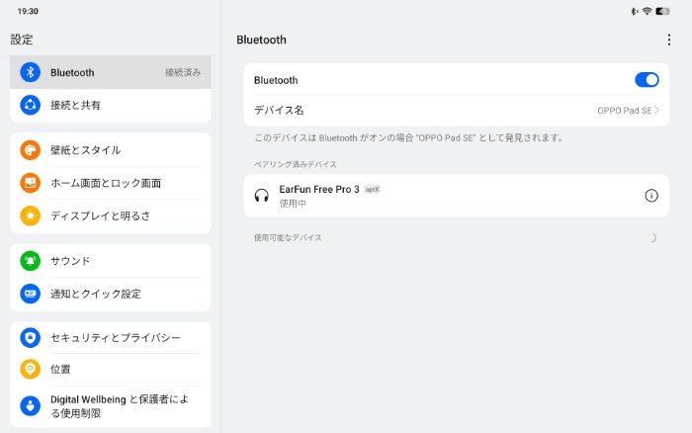Open the three-dot overflow menu

pyautogui.click(x=669, y=40)
